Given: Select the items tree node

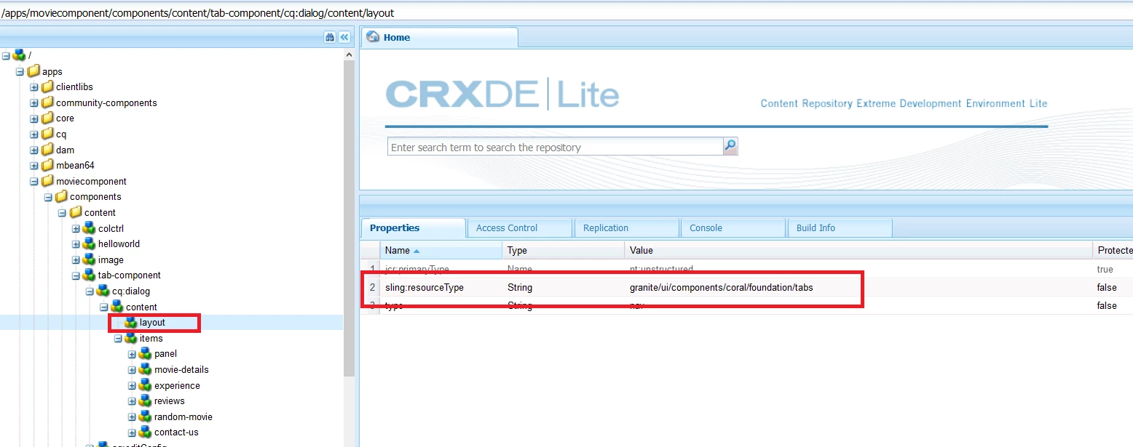Looking at the screenshot, I should click(x=151, y=338).
